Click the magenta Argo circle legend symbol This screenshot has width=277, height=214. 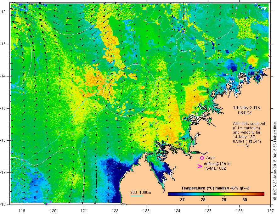[x=202, y=158]
